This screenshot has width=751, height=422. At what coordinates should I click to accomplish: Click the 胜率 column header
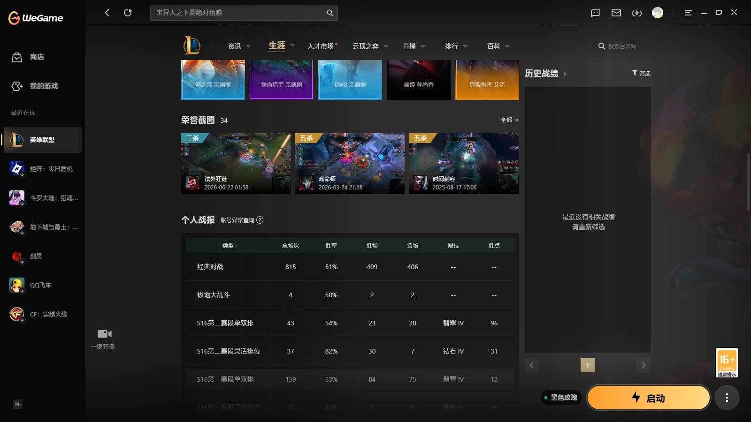331,246
